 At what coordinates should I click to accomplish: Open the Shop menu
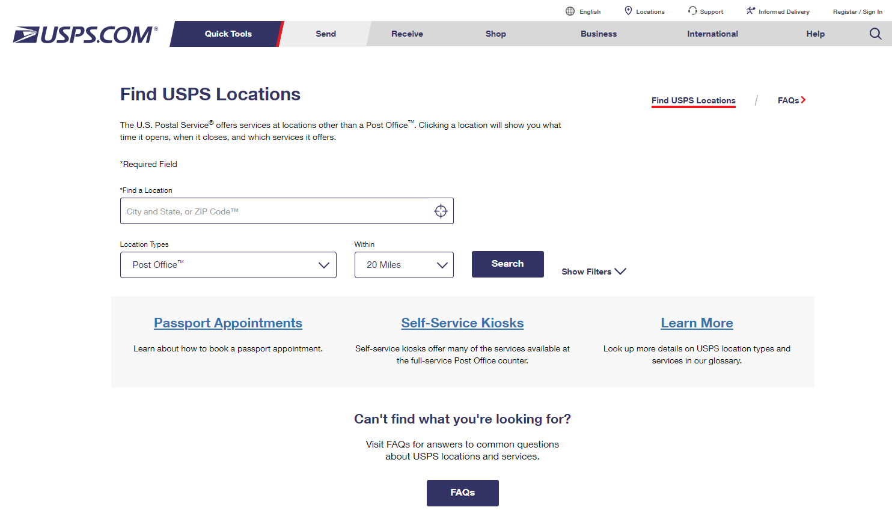point(496,34)
